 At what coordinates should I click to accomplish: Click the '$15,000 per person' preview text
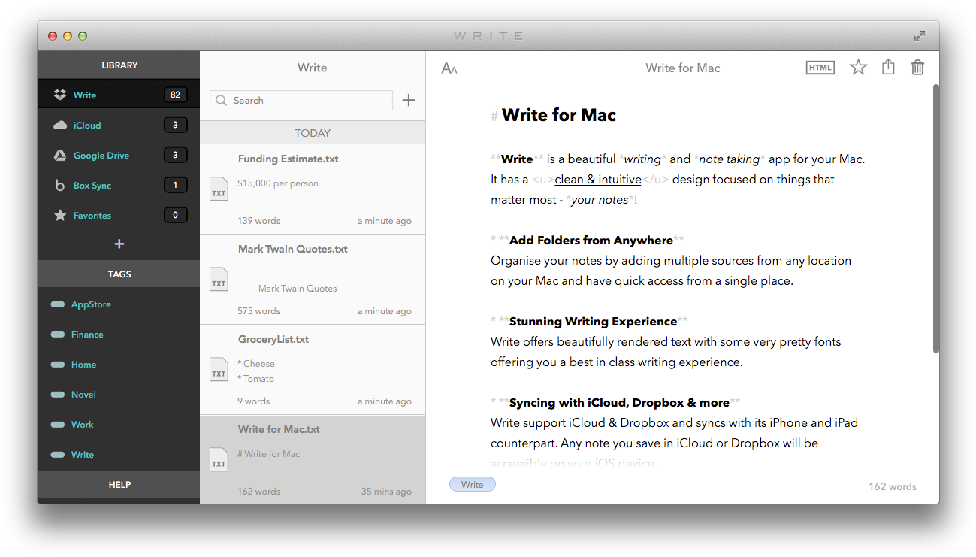[x=278, y=183]
